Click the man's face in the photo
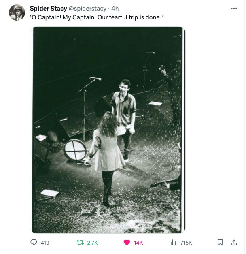Image resolution: width=246 pixels, height=254 pixels. click(125, 87)
